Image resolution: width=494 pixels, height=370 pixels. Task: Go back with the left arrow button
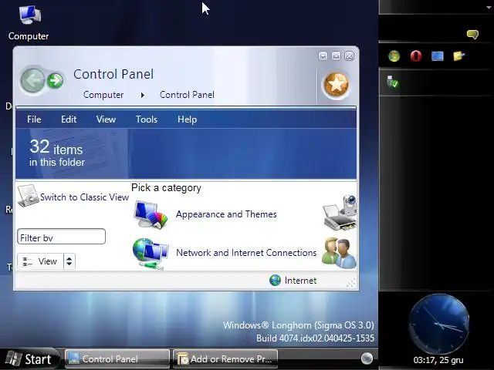coord(32,81)
